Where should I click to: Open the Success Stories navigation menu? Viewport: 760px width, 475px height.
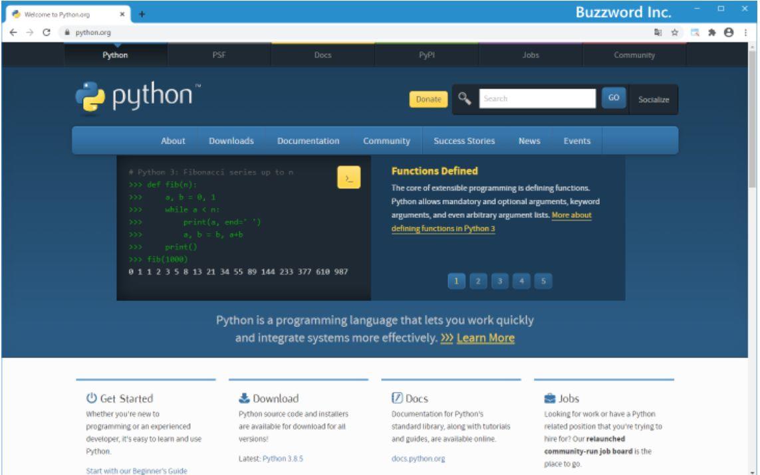tap(464, 141)
